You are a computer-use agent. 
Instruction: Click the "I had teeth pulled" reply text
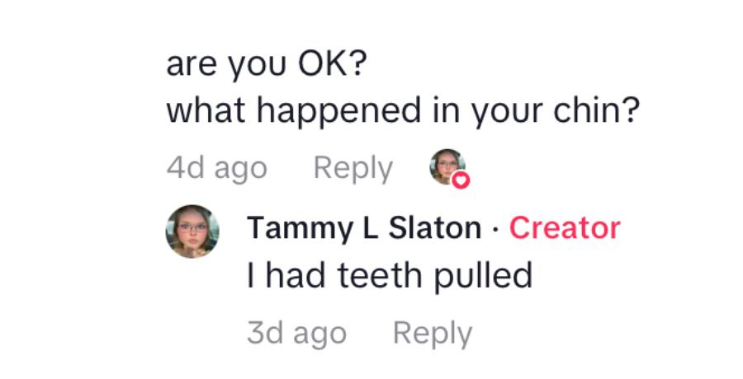pos(389,276)
